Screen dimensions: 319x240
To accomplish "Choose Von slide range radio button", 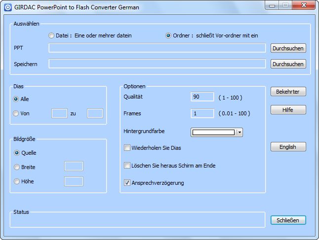I will (16, 113).
